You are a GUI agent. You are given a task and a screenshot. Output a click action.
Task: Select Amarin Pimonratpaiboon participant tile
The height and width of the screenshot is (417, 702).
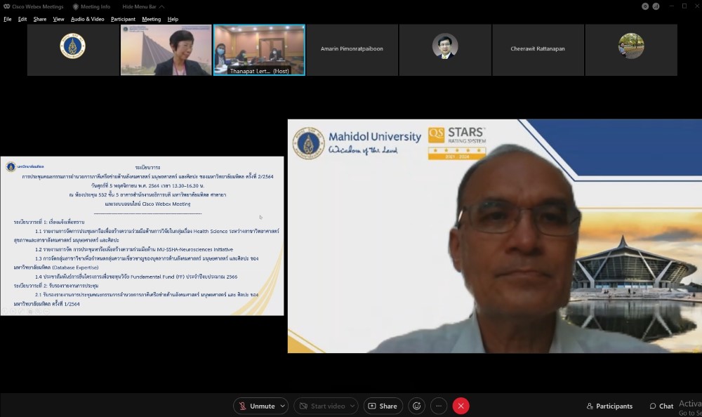point(352,49)
